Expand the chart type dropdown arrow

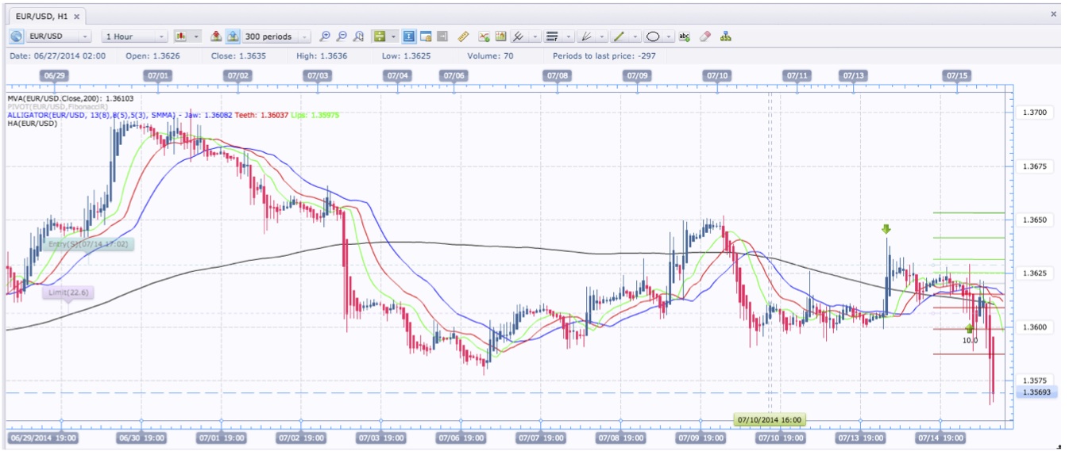tap(196, 36)
